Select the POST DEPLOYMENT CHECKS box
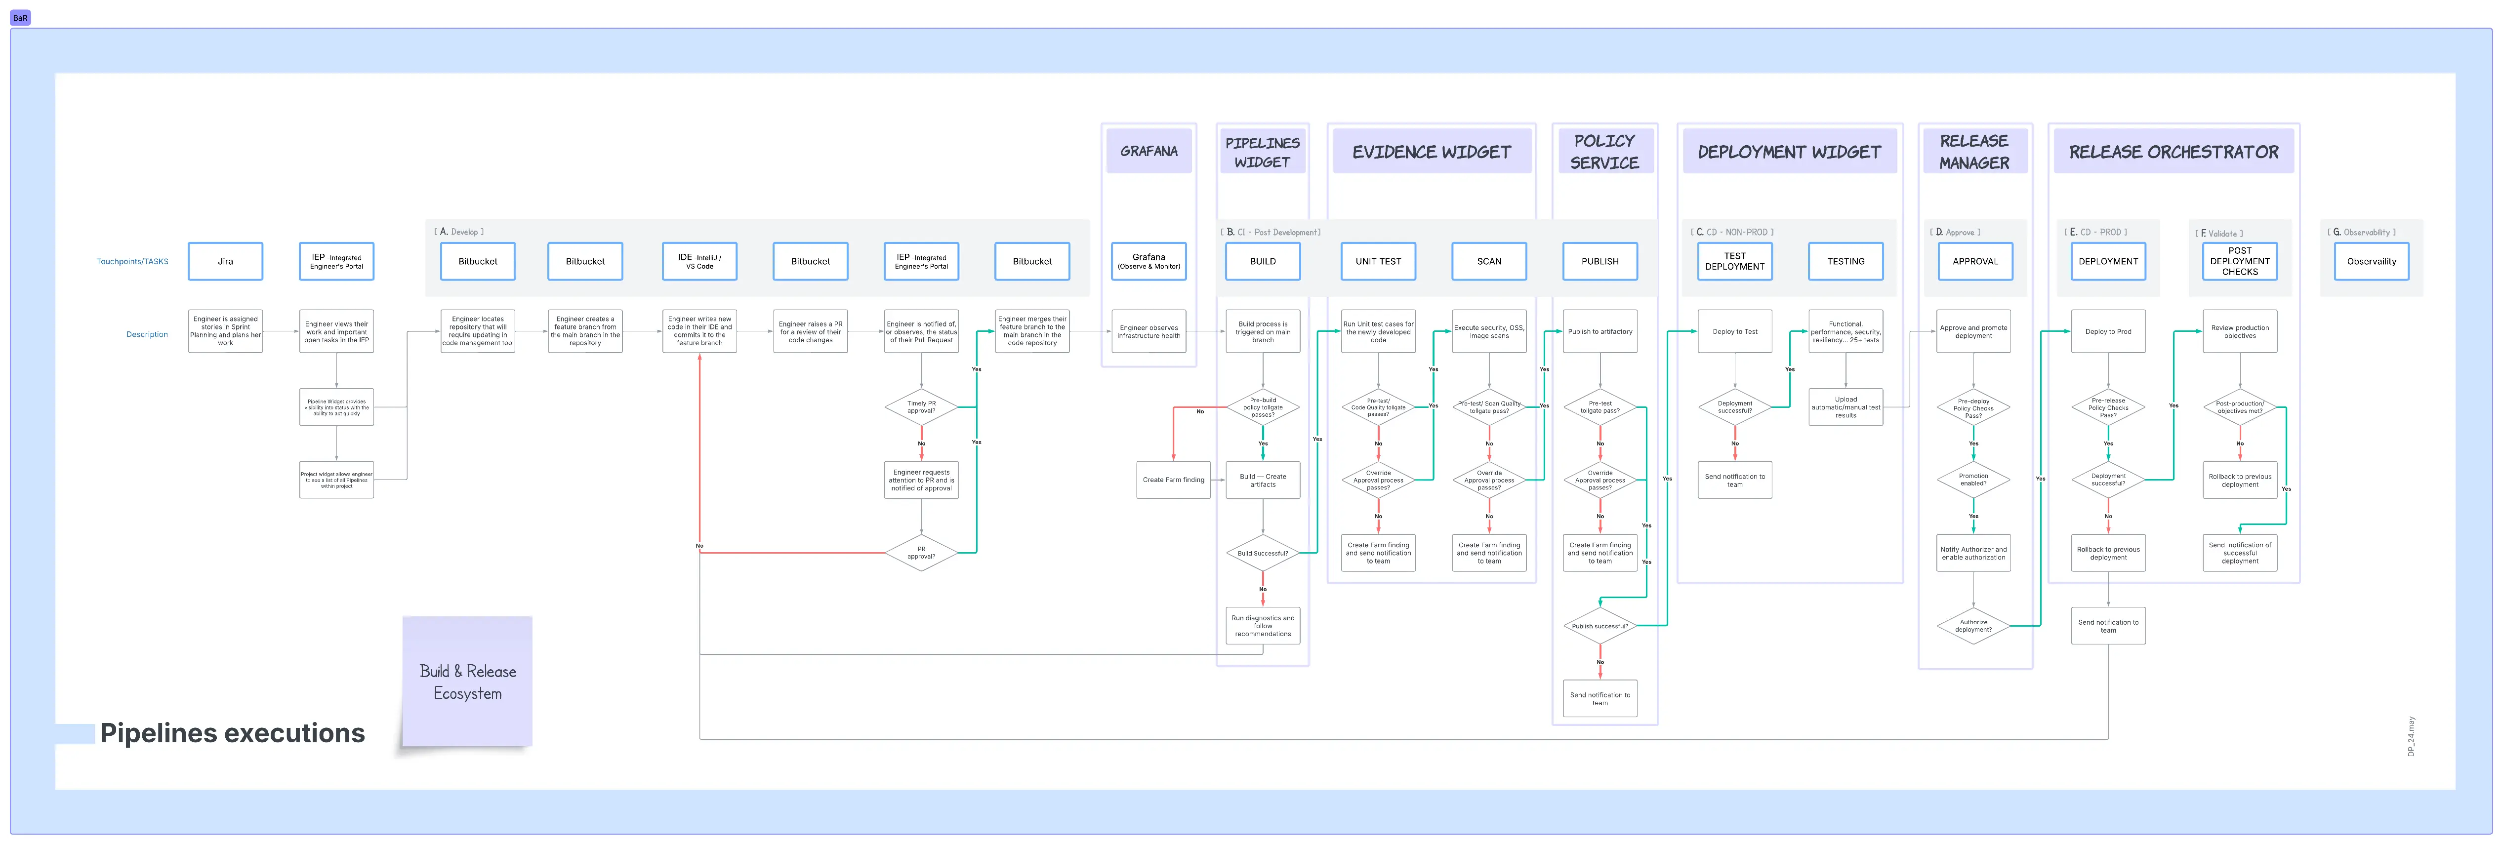 2240,261
